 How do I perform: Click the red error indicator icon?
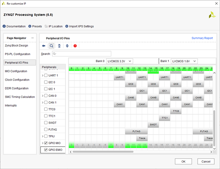pyautogui.click(x=75, y=46)
